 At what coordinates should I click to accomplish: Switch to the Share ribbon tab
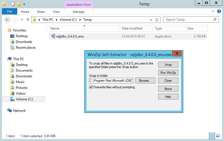41,12
